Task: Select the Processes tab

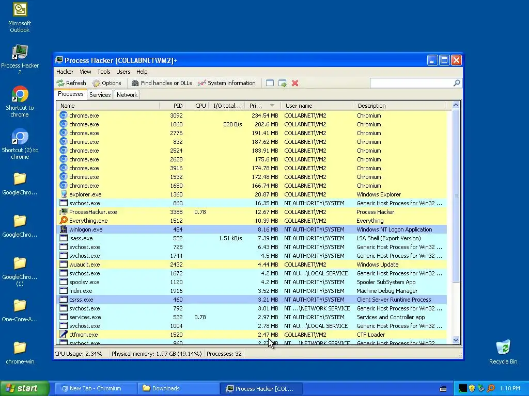Action: pos(70,94)
